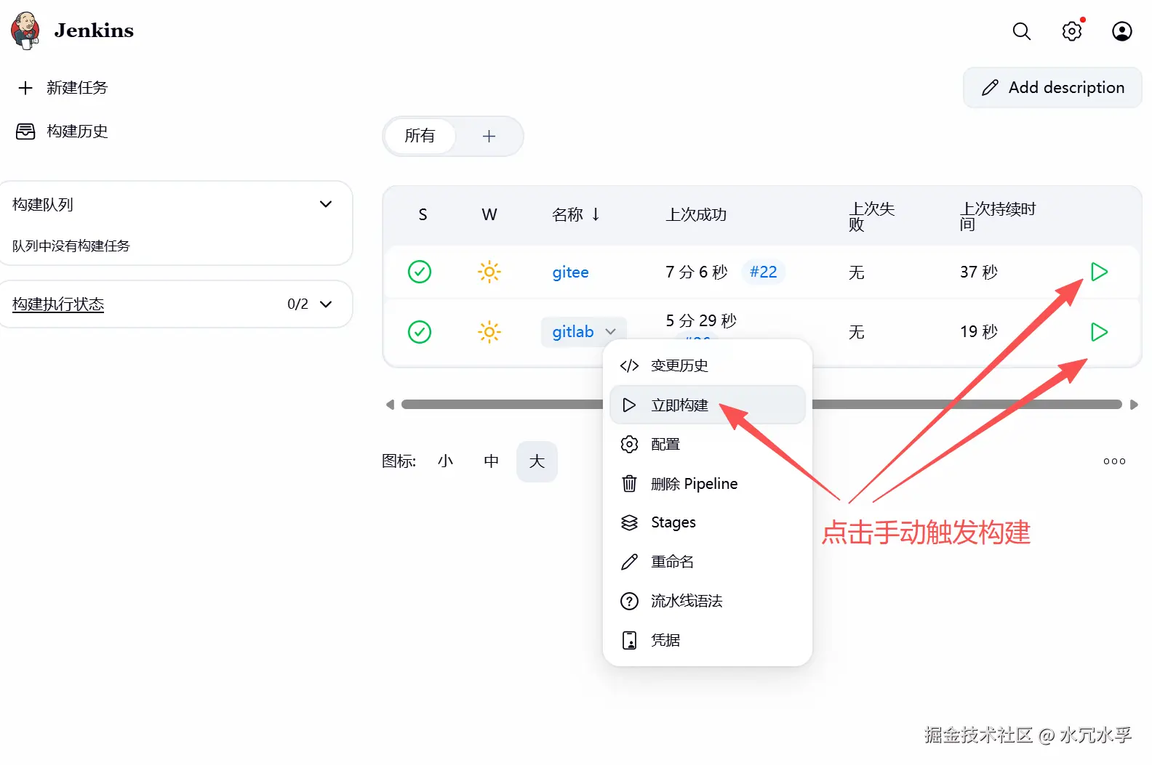This screenshot has height=765, width=1152.
Task: Click the 0/2 executor count
Action: pyautogui.click(x=297, y=304)
